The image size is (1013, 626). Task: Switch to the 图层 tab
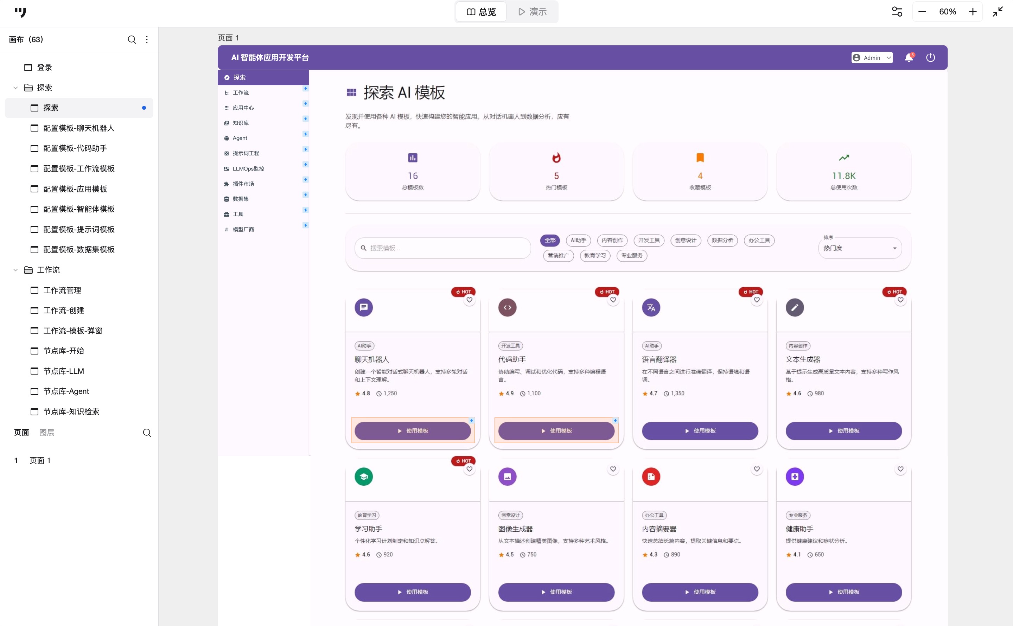tap(46, 432)
